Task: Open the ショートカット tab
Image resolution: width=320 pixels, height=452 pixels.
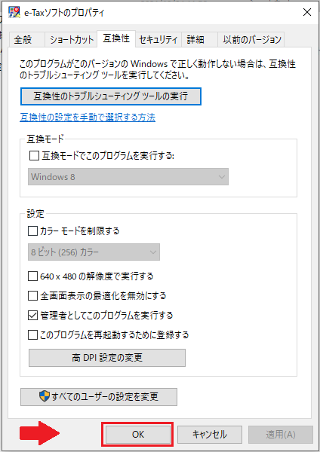Action: (71, 39)
